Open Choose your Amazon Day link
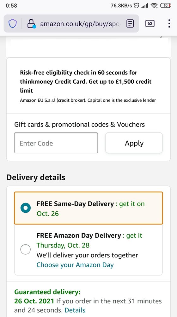 coord(75,265)
